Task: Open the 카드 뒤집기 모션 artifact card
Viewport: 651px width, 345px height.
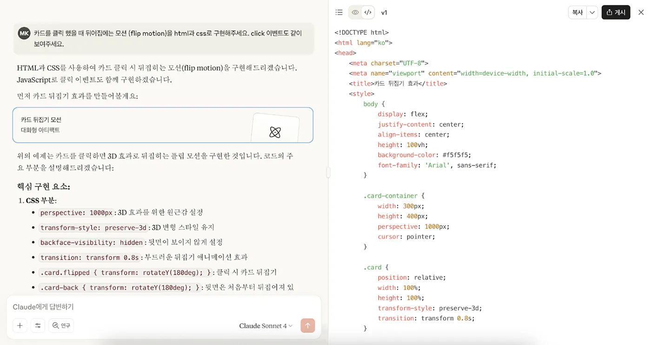Action: [163, 125]
